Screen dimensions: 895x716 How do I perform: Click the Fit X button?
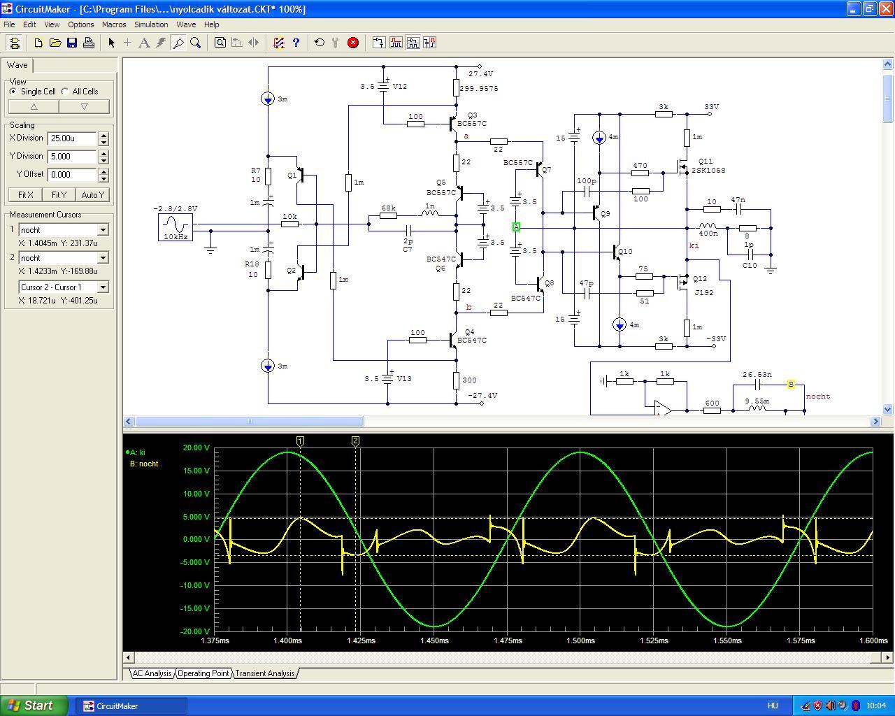(25, 195)
